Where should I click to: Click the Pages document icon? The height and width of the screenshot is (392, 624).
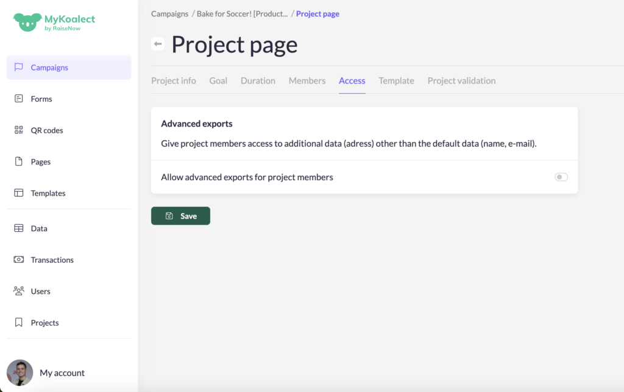coord(19,162)
